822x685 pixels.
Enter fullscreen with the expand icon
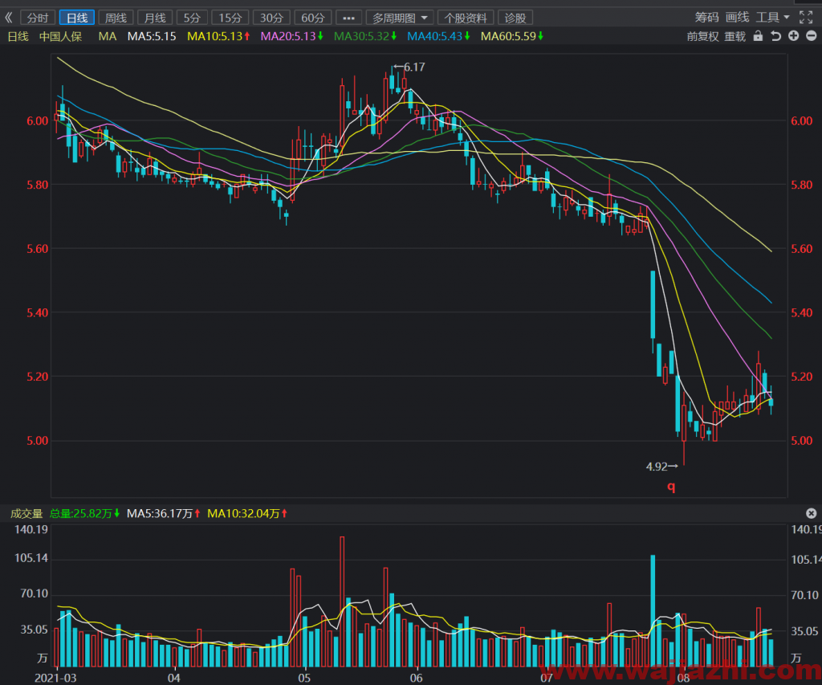[x=806, y=18]
